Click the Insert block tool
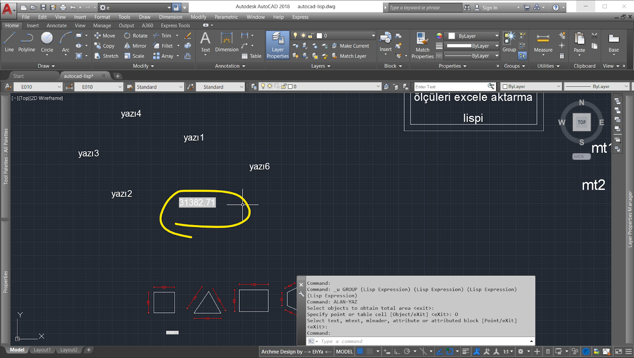This screenshot has height=358, width=634. [386, 42]
